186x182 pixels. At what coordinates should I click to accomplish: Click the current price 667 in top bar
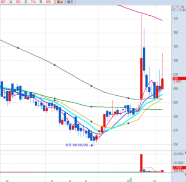click(x=3, y=2)
